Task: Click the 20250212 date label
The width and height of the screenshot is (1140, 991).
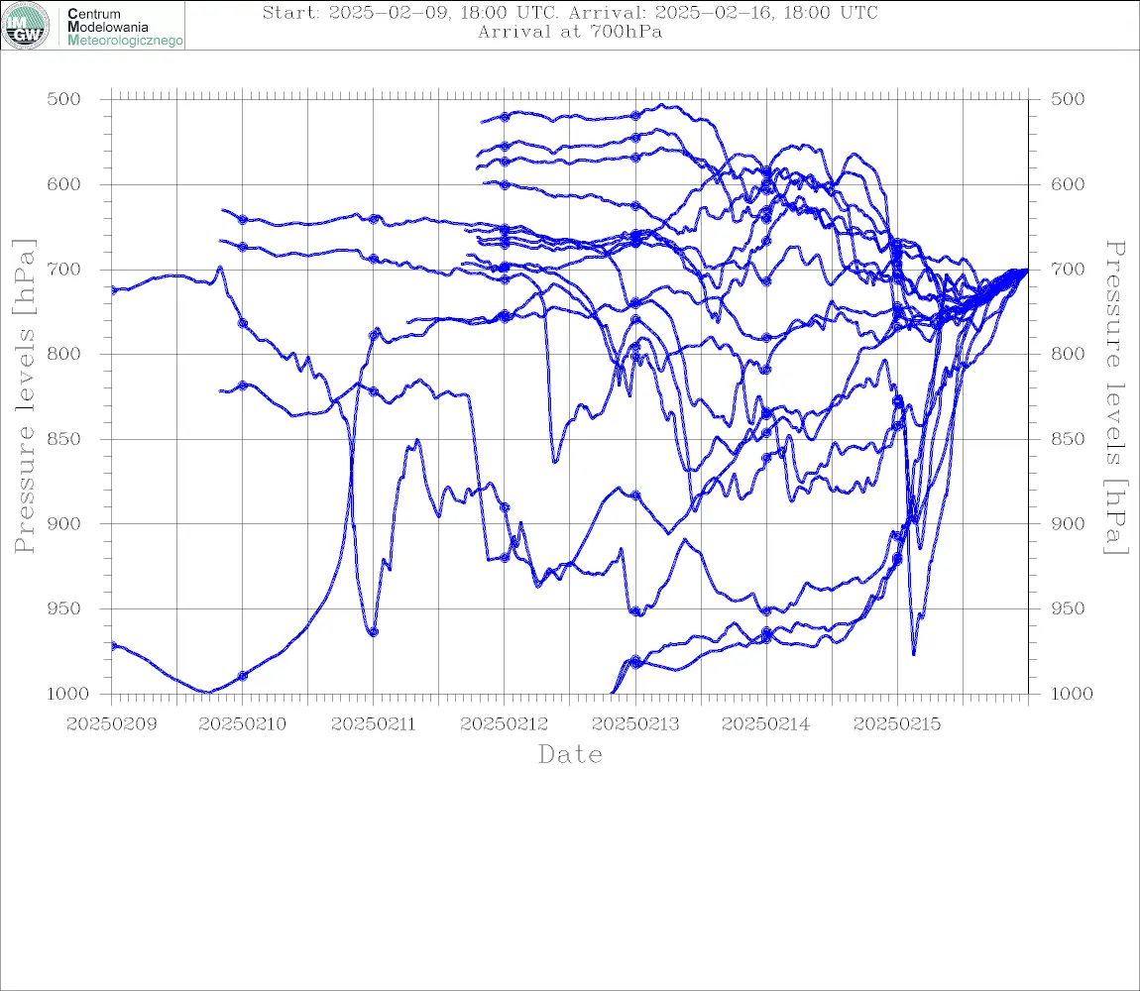Action: pyautogui.click(x=505, y=724)
